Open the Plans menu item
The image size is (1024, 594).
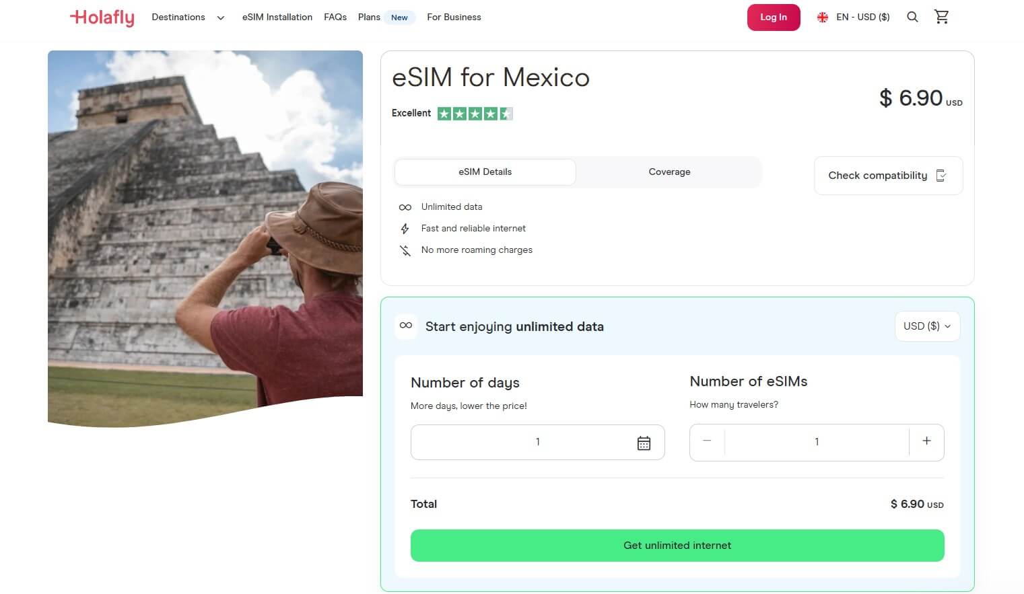(369, 17)
